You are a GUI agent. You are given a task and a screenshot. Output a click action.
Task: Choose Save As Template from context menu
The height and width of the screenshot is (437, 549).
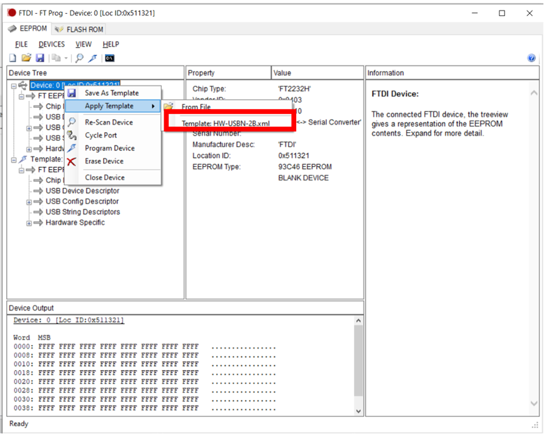tap(113, 93)
